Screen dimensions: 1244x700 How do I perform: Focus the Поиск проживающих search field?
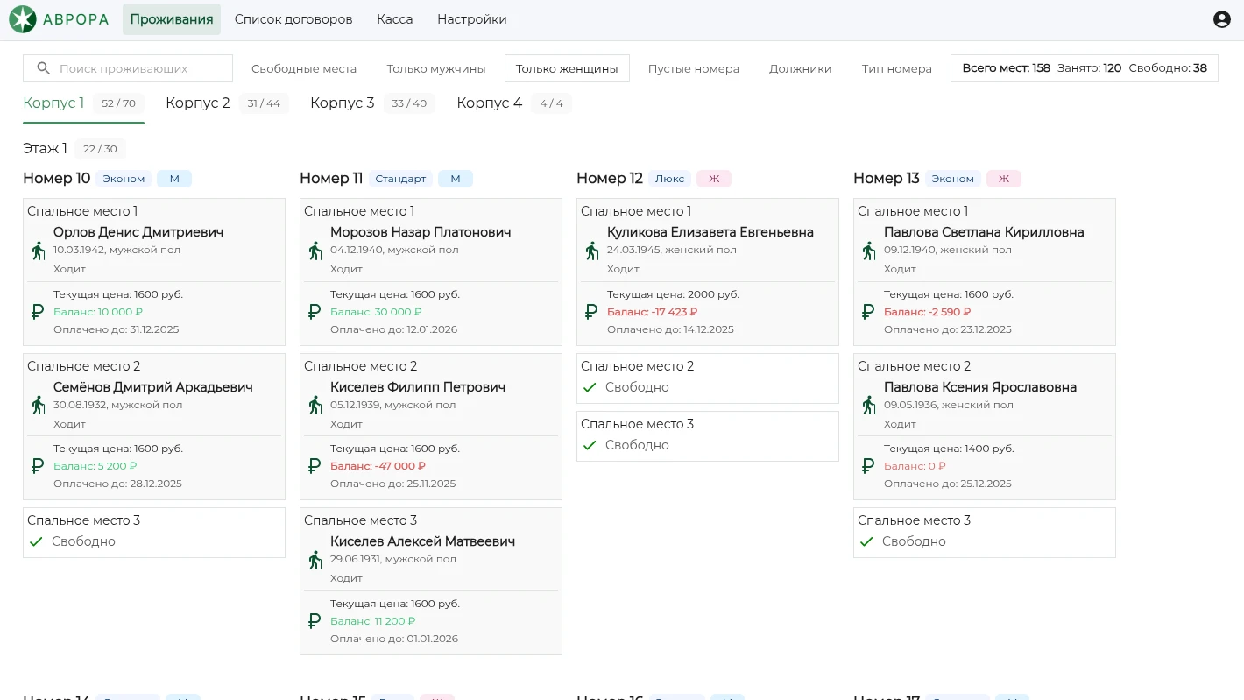(140, 68)
